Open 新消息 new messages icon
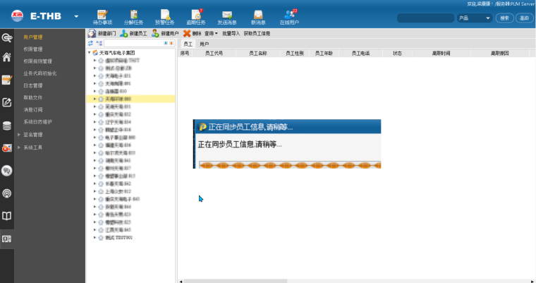 click(x=258, y=15)
